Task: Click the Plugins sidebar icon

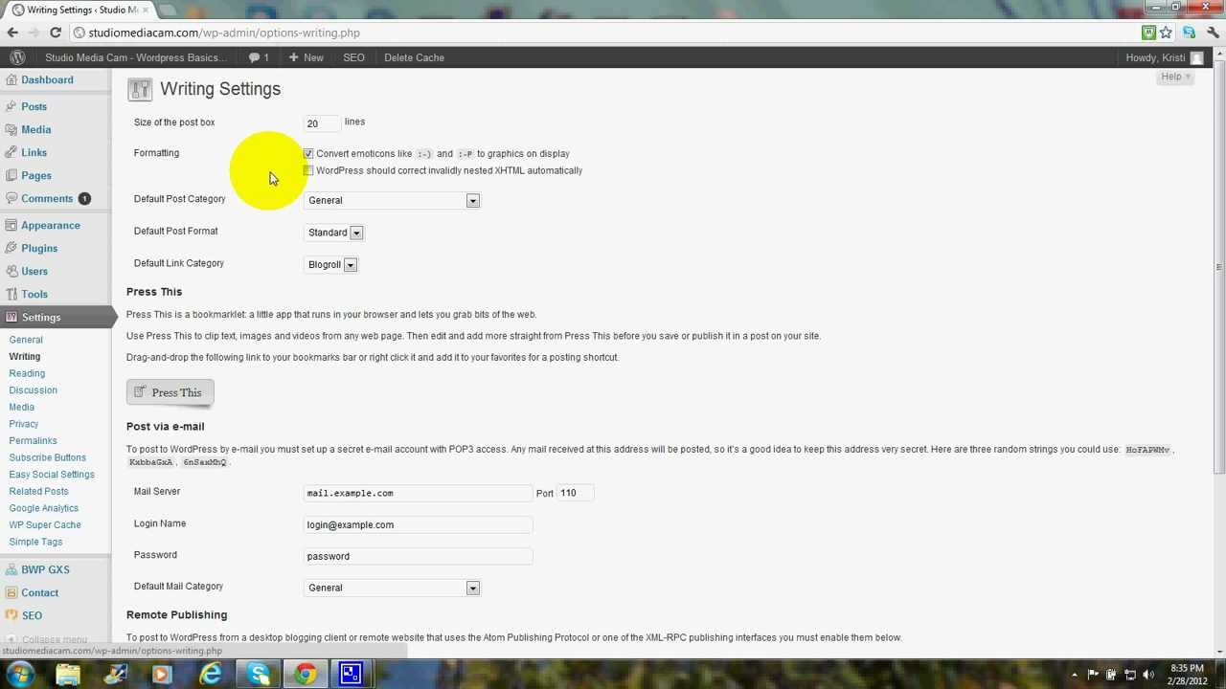Action: pyautogui.click(x=11, y=249)
